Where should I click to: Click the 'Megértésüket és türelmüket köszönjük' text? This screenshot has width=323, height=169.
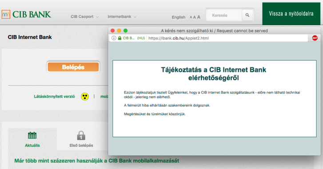coord(155,114)
